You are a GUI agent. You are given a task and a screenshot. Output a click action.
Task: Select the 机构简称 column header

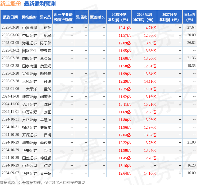click(x=29, y=17)
